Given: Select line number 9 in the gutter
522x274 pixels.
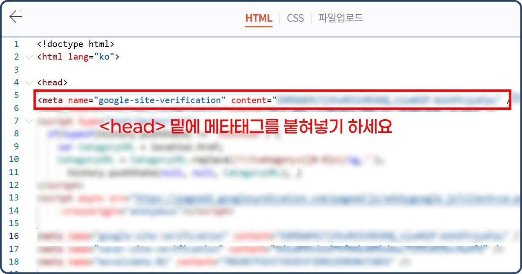Looking at the screenshot, I should pos(16,146).
